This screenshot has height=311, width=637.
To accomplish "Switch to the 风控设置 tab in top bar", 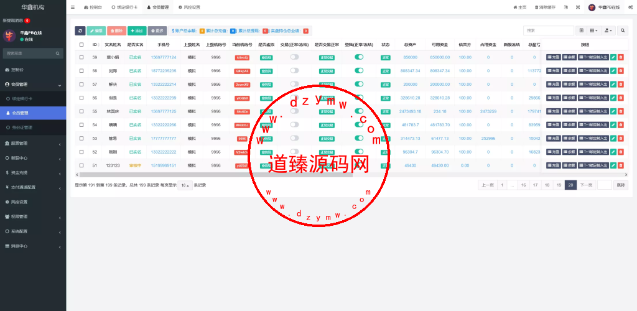I will [x=189, y=7].
